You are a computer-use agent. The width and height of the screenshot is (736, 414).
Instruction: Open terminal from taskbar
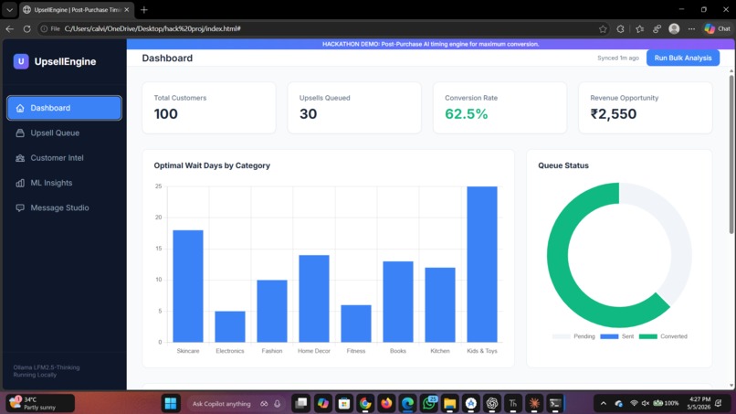click(x=555, y=403)
